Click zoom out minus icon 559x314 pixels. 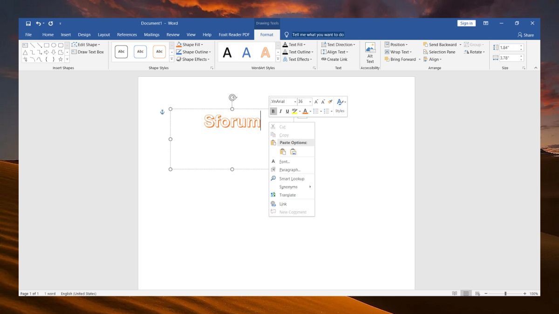[486, 294]
